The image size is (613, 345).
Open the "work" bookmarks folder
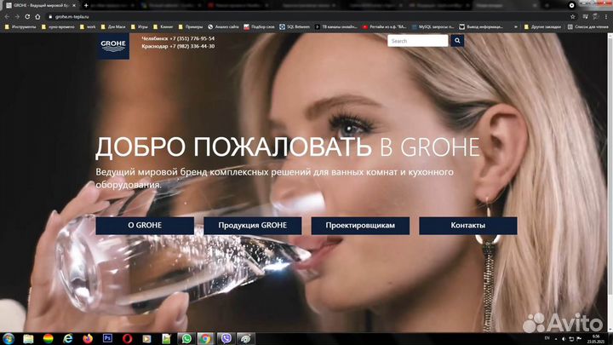click(x=88, y=27)
